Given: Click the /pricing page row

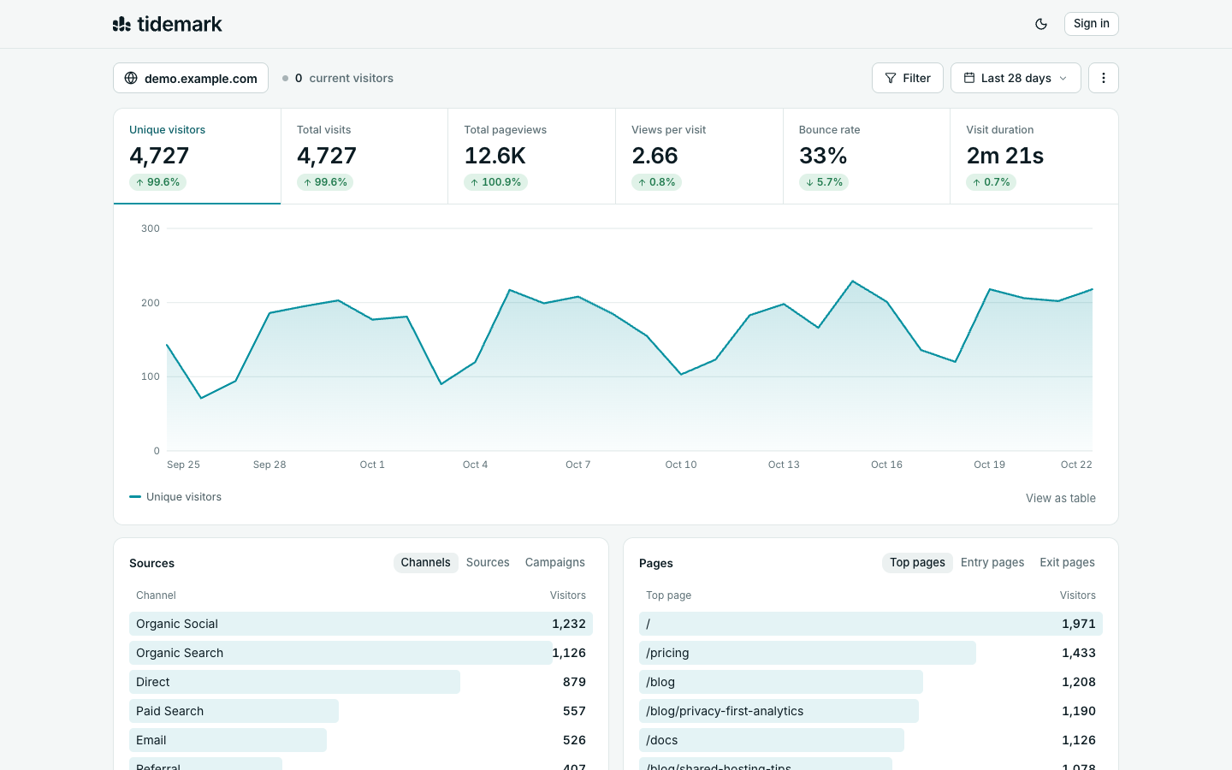Looking at the screenshot, I should 871,653.
